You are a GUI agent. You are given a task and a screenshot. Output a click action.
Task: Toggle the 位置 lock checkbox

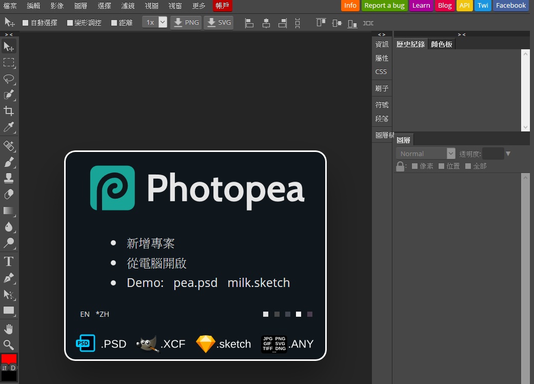441,166
